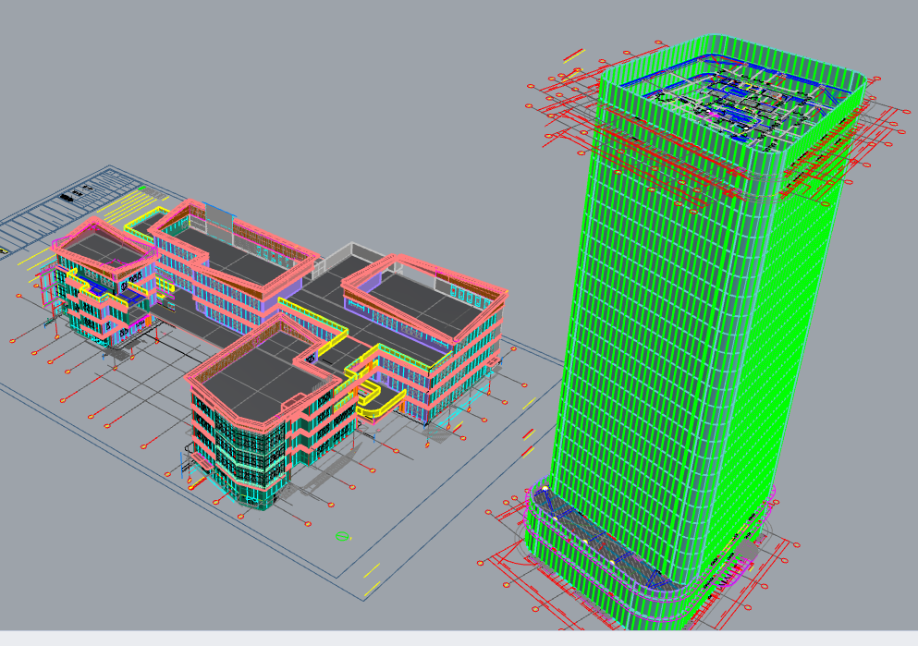Click the small green circle on the ground

(343, 536)
